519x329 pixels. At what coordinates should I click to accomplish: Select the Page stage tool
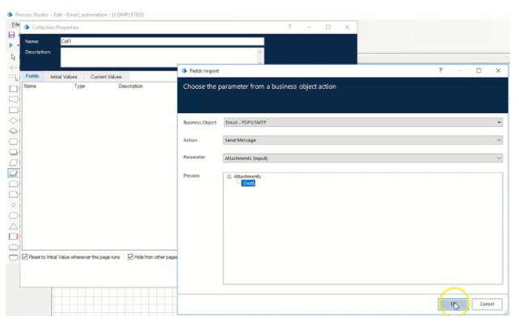[x=13, y=99]
